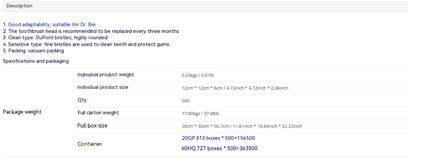435x158 pixels.
Task: Select the 'Packing: vacuum packing' text
Action: (33, 51)
